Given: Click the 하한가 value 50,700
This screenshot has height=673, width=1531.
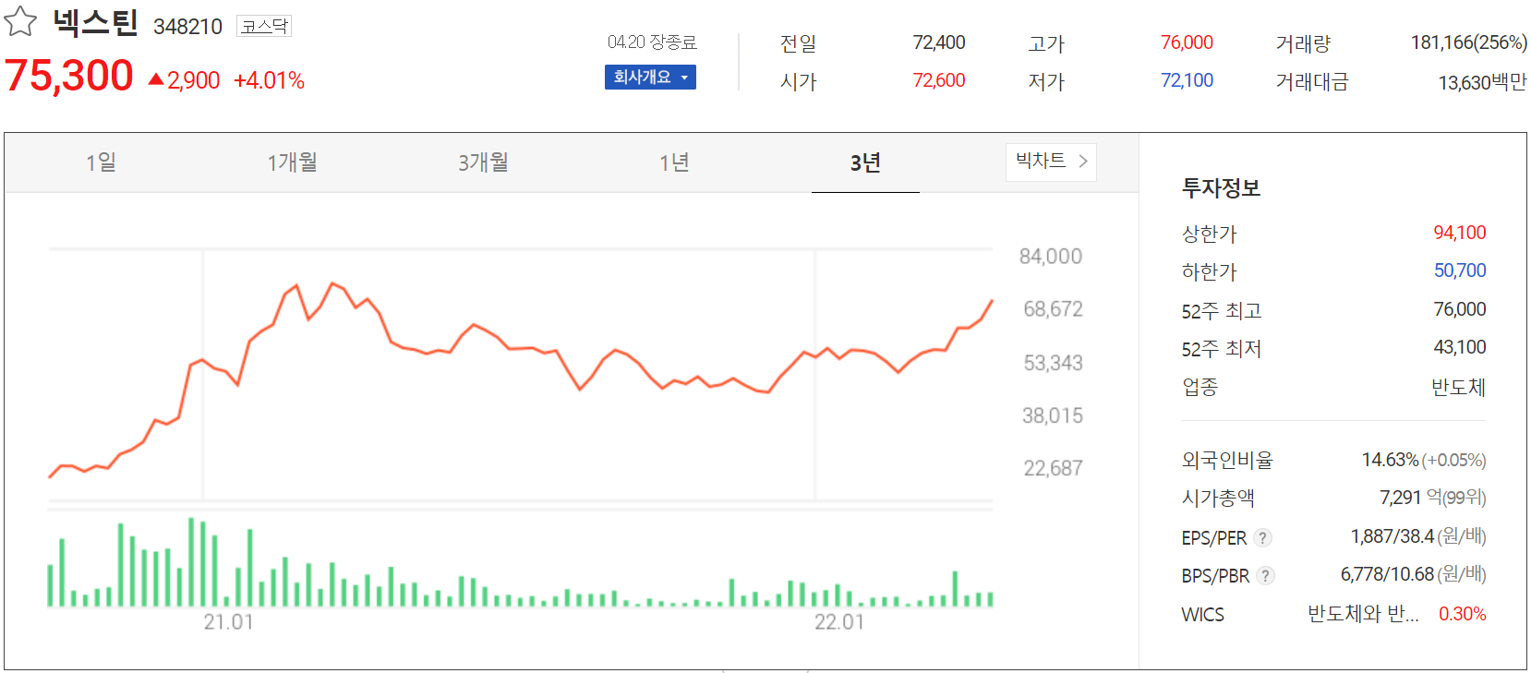Looking at the screenshot, I should [1459, 270].
